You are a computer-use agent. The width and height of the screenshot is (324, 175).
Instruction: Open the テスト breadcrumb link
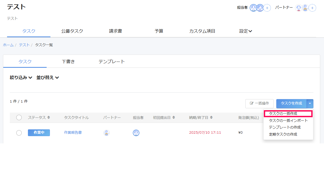tap(24, 45)
